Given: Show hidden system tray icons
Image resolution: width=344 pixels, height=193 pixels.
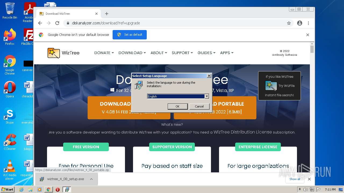Looking at the screenshot, I should (x=300, y=190).
